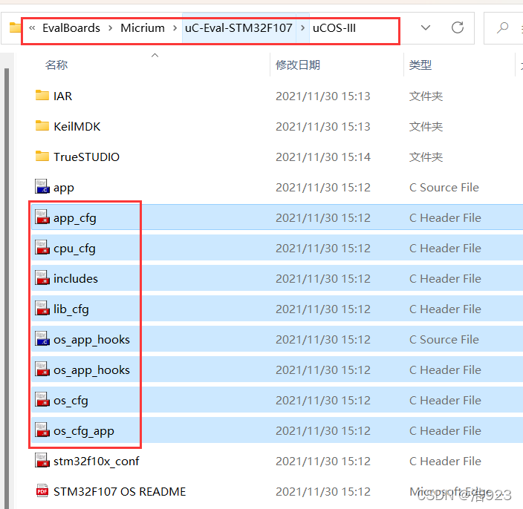Click the STM32F107 OS README PDF icon
The height and width of the screenshot is (509, 523).
[42, 491]
